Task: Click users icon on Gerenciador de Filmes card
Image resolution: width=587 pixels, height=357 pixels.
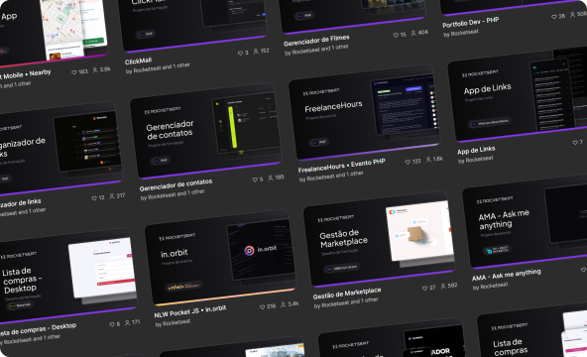Action: (413, 33)
